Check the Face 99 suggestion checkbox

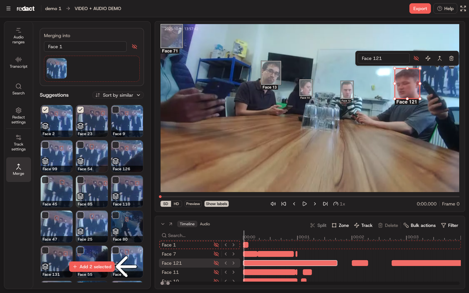(x=45, y=145)
